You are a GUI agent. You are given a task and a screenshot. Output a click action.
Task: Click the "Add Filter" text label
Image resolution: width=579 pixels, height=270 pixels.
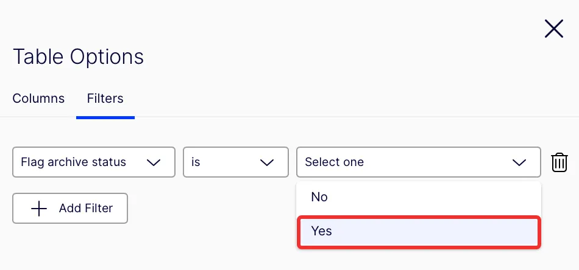pyautogui.click(x=86, y=209)
